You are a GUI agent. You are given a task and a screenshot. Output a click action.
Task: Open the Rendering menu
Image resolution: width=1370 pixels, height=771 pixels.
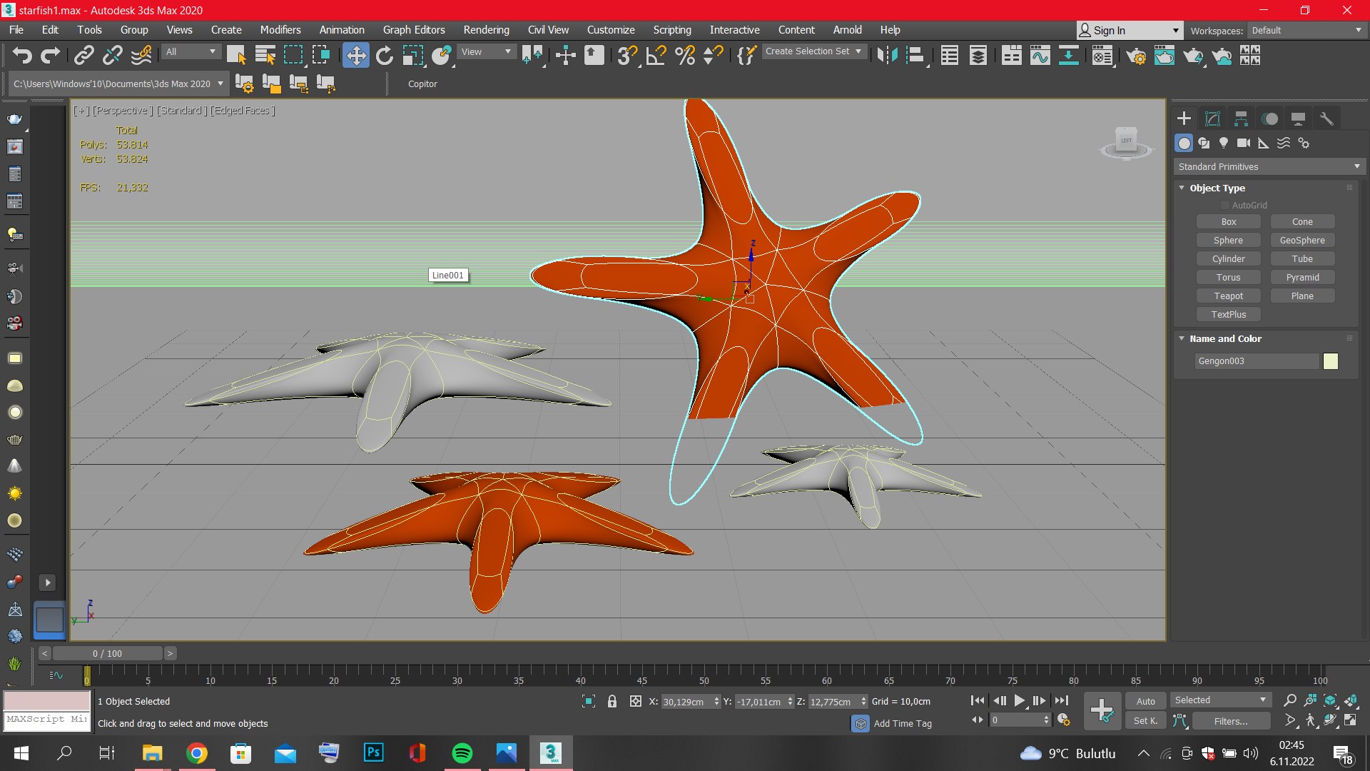[486, 30]
